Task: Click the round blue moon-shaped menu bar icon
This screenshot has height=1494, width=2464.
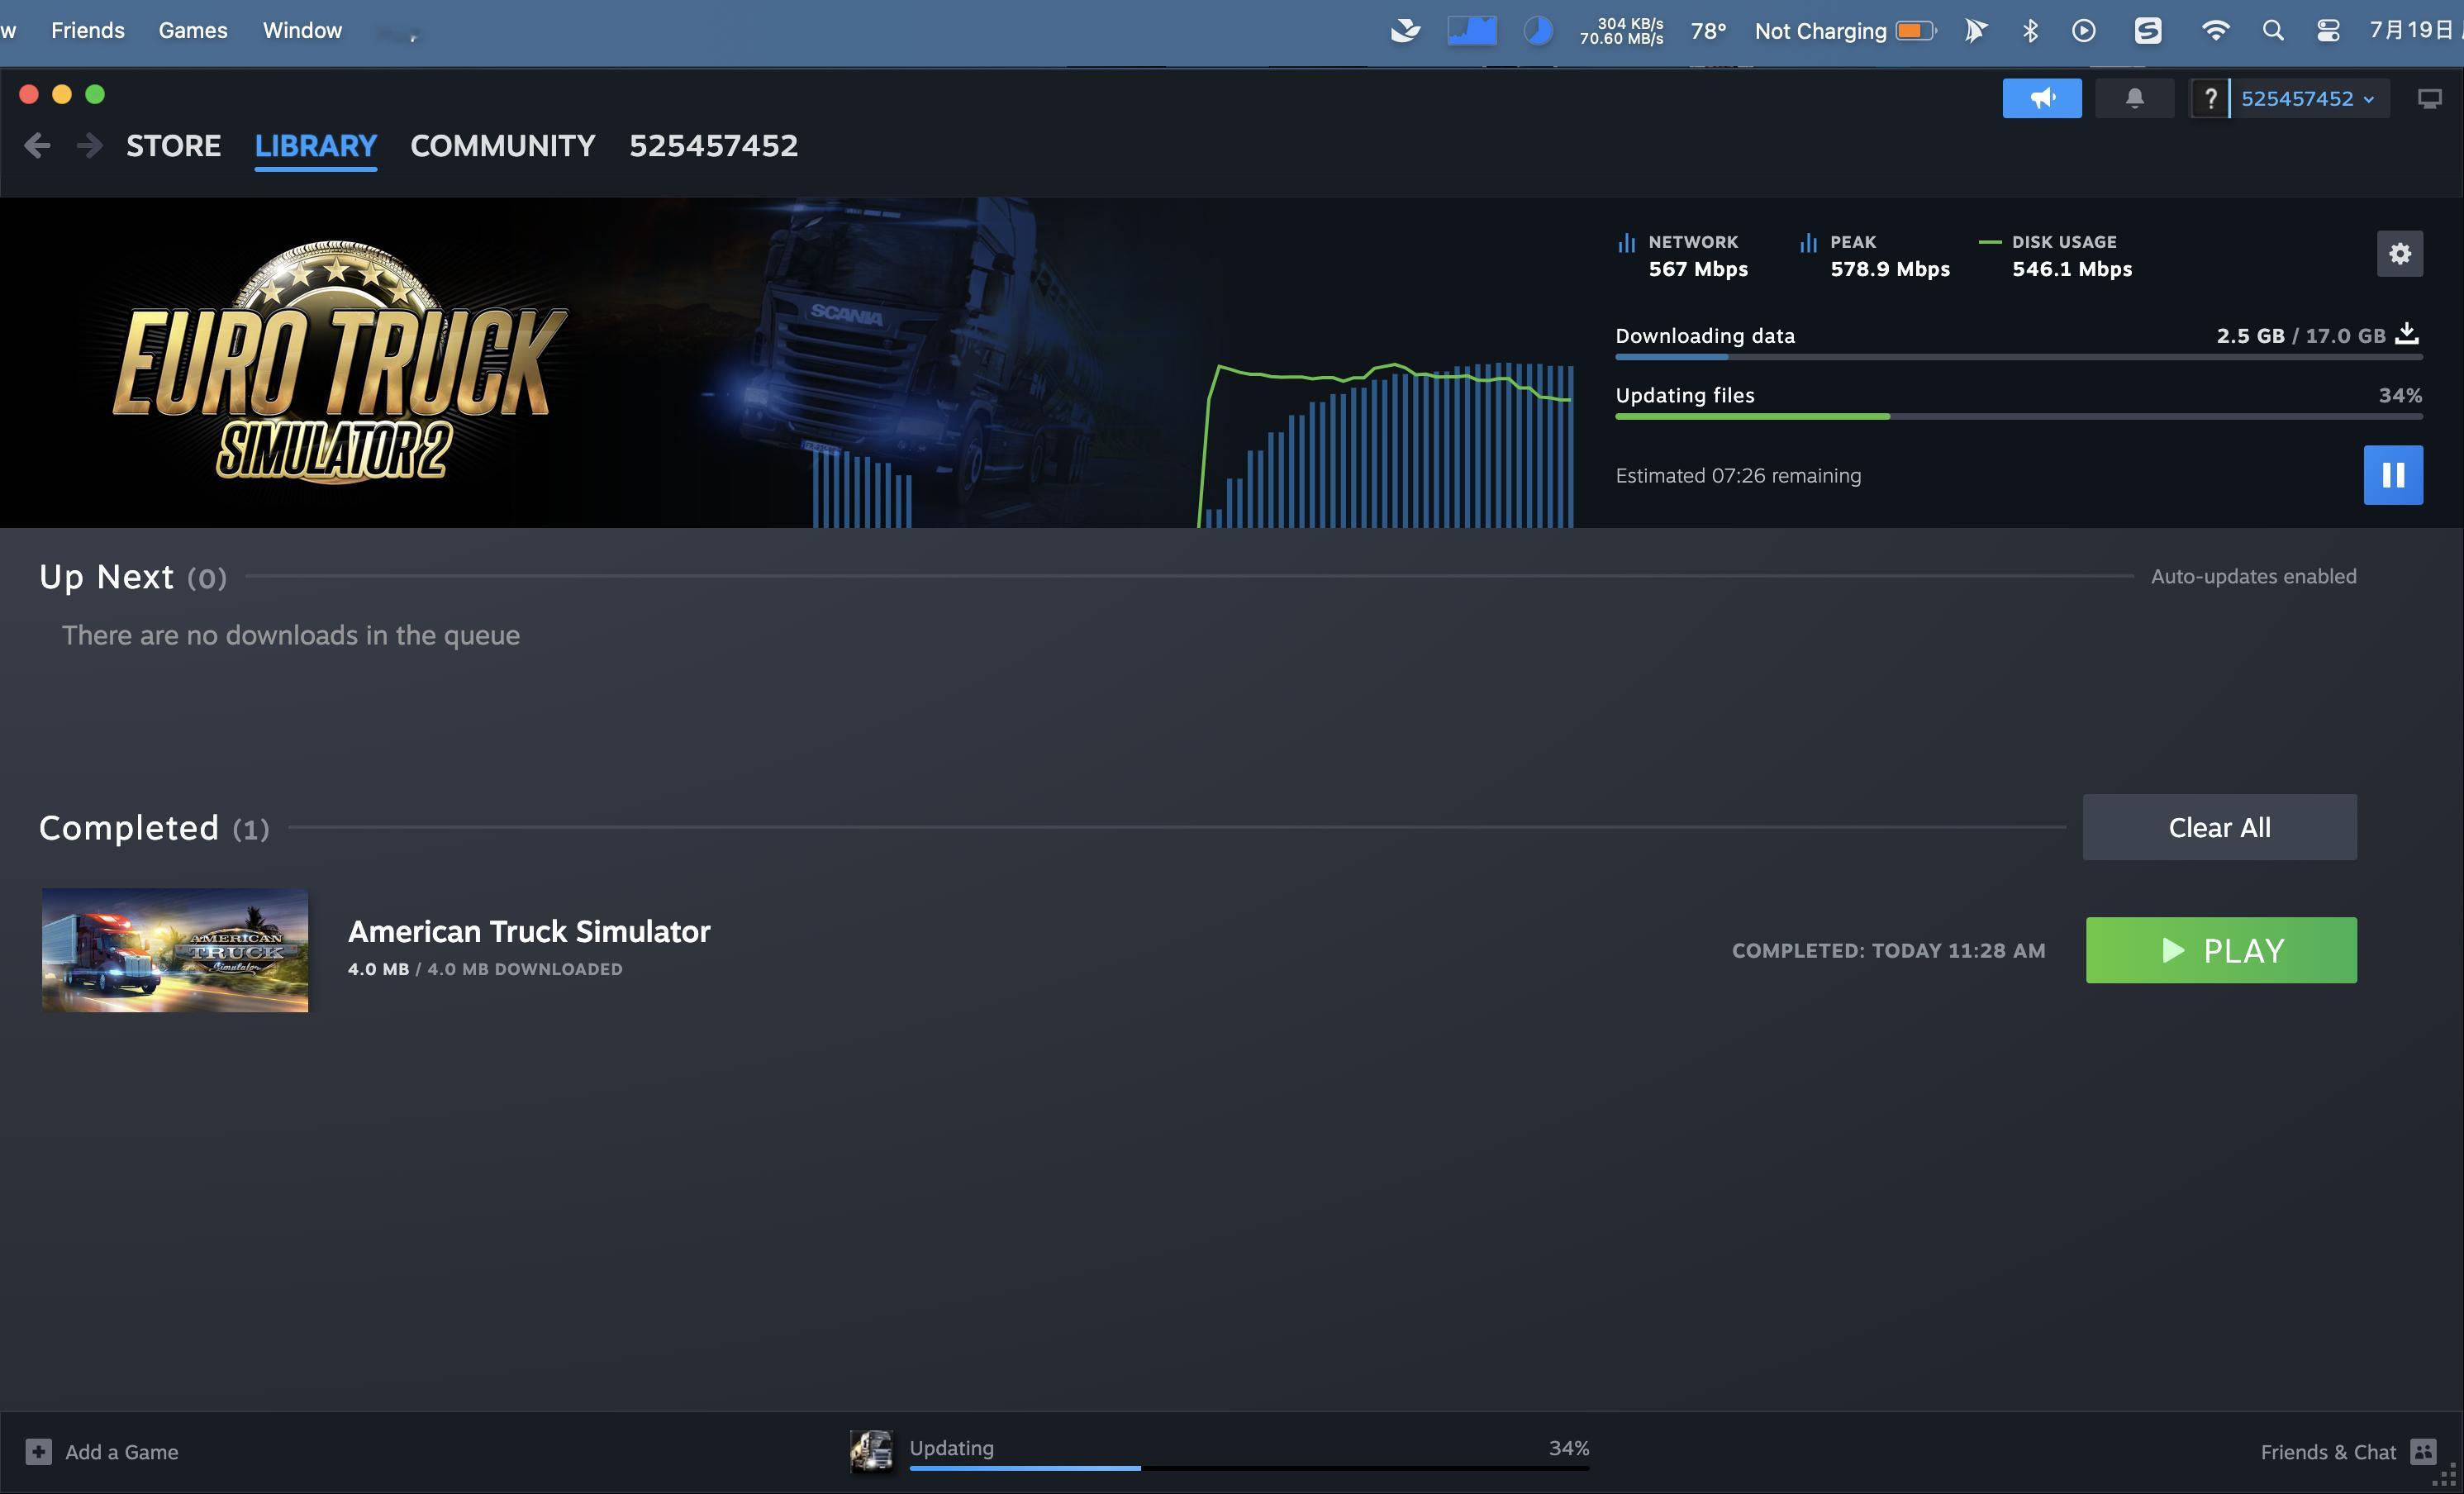Action: pyautogui.click(x=1537, y=31)
